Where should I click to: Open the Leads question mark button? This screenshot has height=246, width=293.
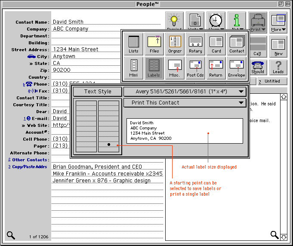click(278, 68)
